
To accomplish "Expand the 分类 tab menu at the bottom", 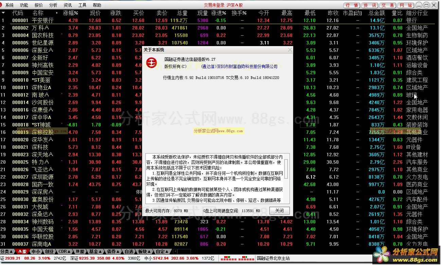I will pos(7,252).
